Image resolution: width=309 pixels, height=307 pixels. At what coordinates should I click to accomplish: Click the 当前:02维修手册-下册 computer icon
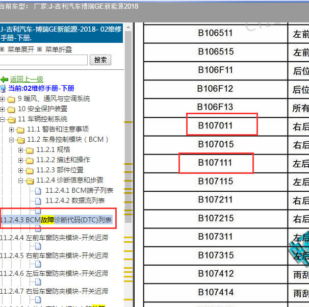point(3,89)
